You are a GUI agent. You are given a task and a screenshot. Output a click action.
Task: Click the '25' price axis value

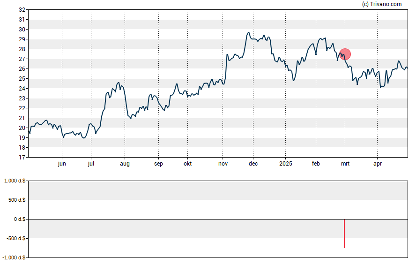click(x=22, y=79)
